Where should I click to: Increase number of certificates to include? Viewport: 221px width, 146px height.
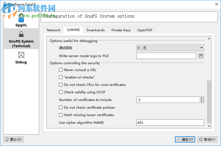202,99
